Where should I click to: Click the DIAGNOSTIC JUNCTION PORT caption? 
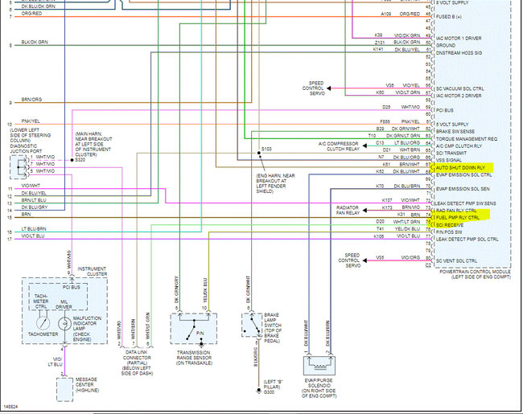pyautogui.click(x=26, y=149)
